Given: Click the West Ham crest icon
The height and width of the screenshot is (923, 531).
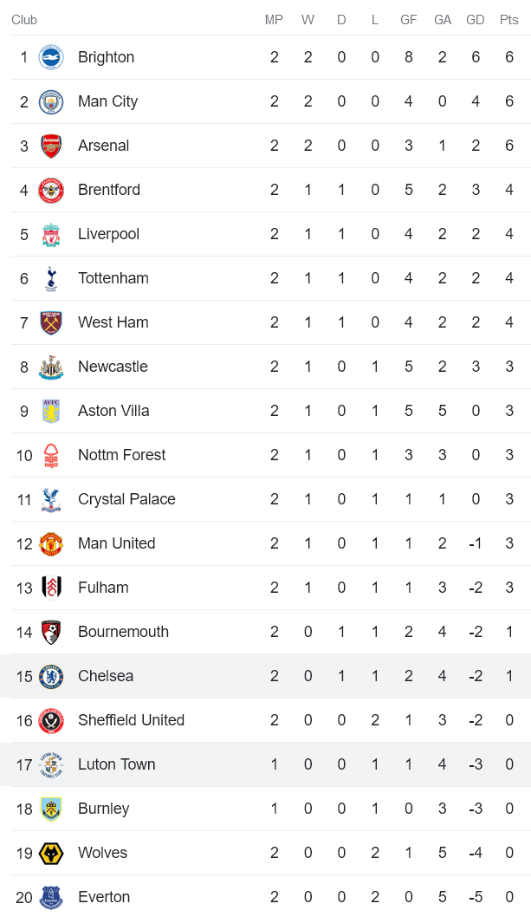Looking at the screenshot, I should point(51,323).
